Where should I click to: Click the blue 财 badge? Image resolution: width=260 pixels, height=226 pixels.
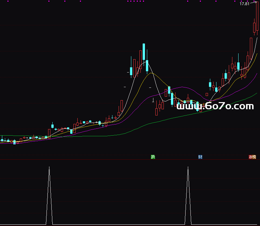point(201,157)
